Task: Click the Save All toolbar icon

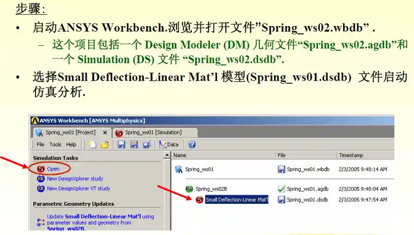Action: point(147,144)
